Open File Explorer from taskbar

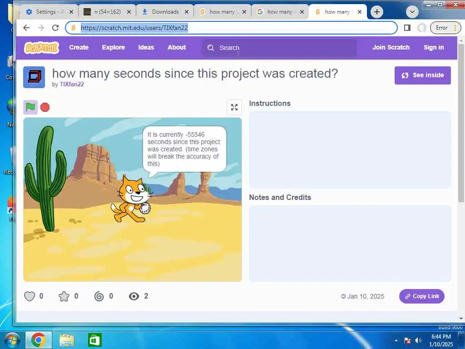[67, 340]
